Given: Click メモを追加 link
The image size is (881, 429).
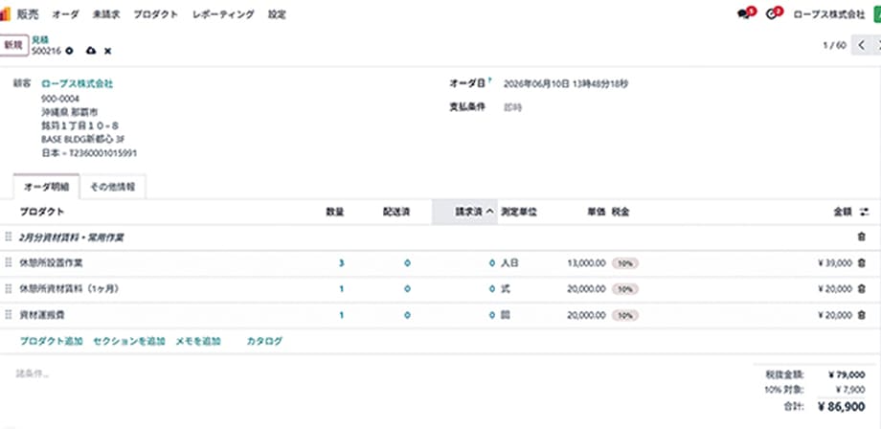Looking at the screenshot, I should pos(198,341).
